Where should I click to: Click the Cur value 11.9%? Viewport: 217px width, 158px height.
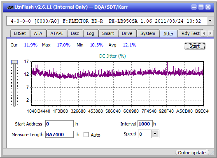(x=31, y=45)
